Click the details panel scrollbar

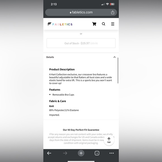[118, 70]
